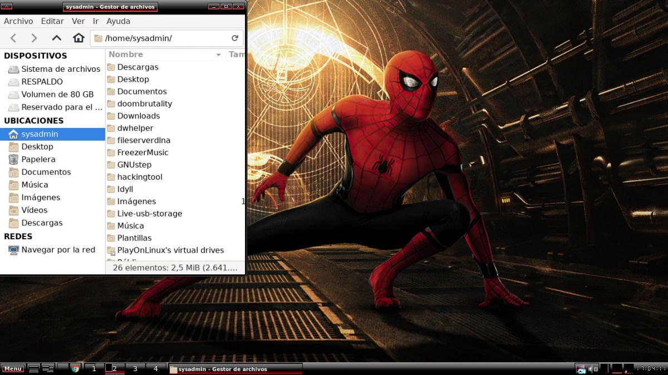Launch Chrome from the taskbar
Image resolution: width=668 pixels, height=375 pixels.
(76, 368)
